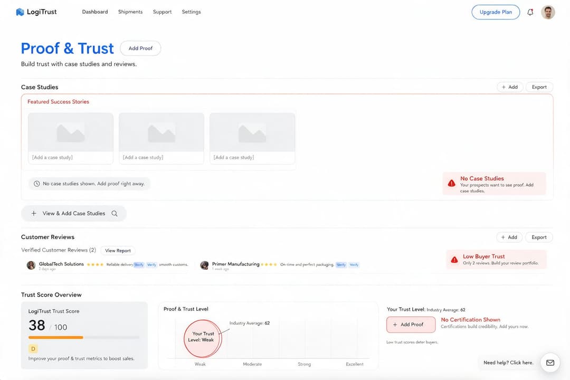Click the orange trust score progress bar
The width and height of the screenshot is (570, 380).
coord(56,337)
